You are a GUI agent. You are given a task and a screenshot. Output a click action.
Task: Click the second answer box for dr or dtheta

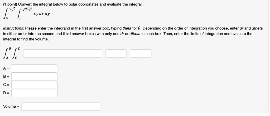[x=116, y=54]
